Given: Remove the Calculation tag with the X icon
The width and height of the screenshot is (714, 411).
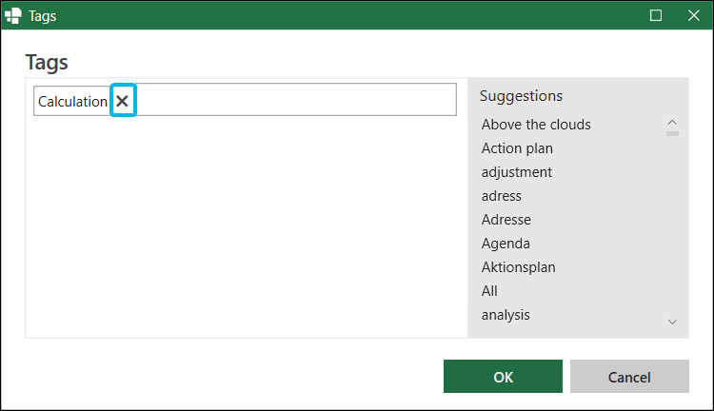Looking at the screenshot, I should point(123,101).
